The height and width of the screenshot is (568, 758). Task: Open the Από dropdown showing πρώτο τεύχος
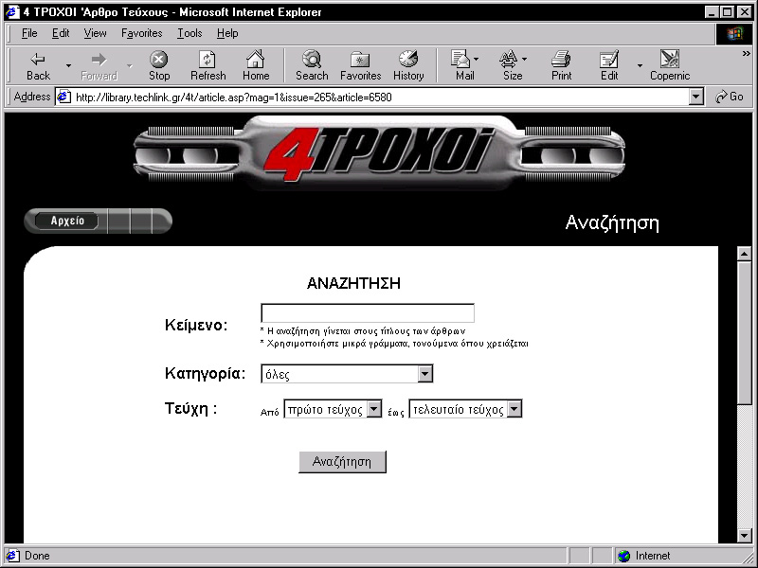(333, 409)
